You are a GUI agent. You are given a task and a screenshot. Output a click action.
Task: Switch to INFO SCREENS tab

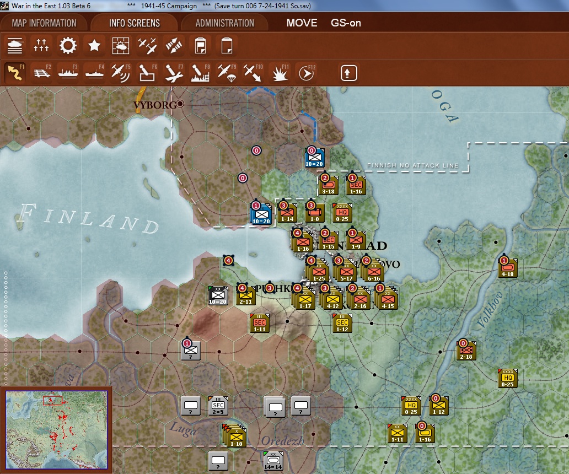135,23
